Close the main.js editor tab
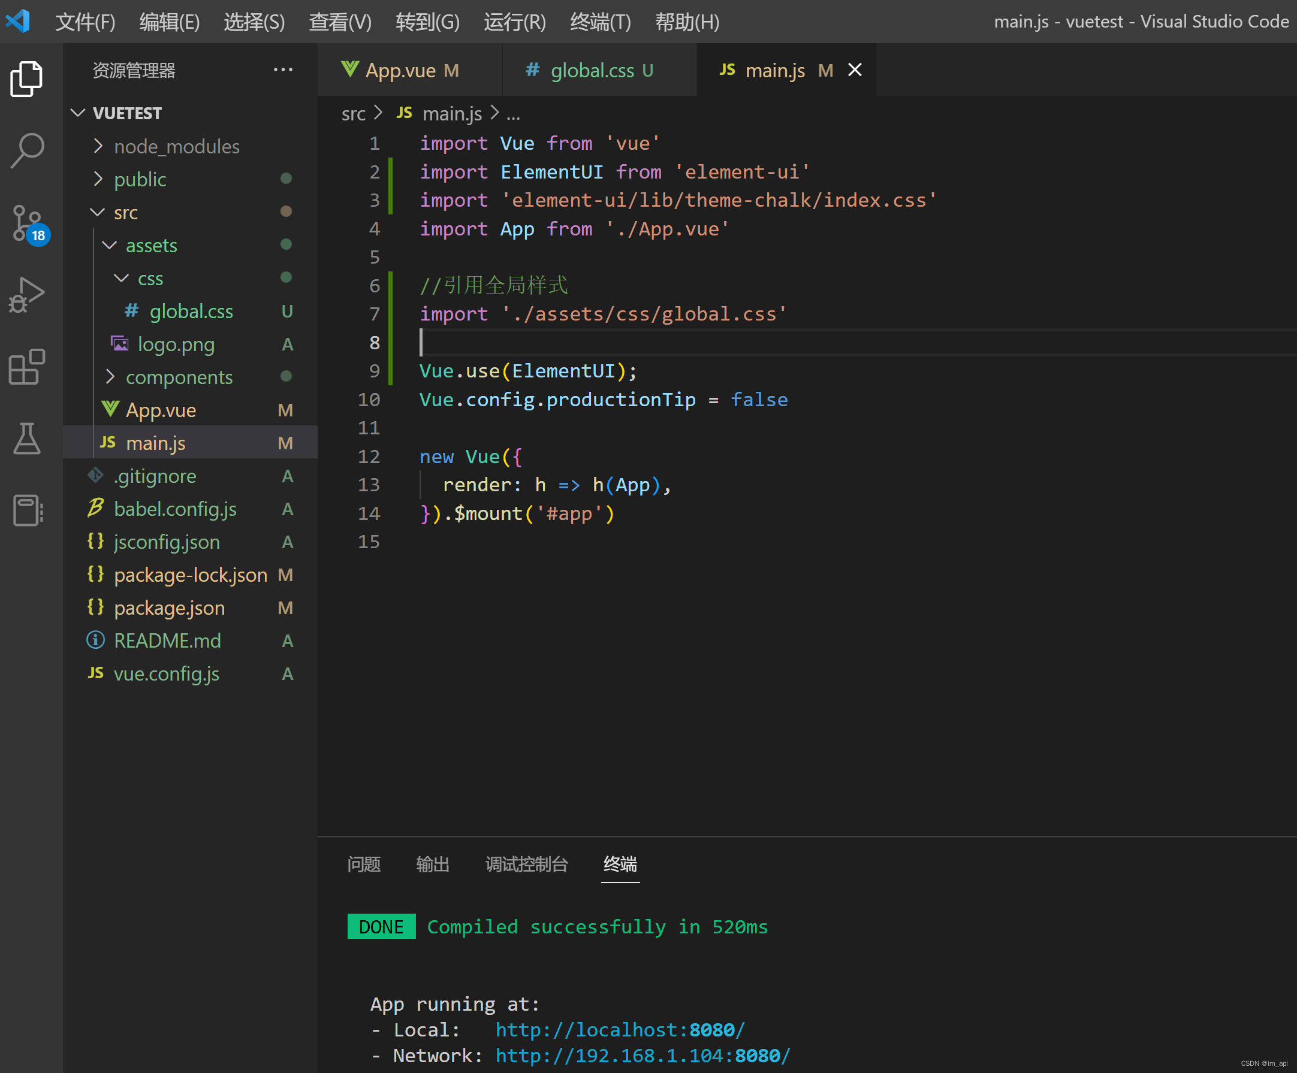Screen dimensions: 1297x1073 click(x=855, y=69)
